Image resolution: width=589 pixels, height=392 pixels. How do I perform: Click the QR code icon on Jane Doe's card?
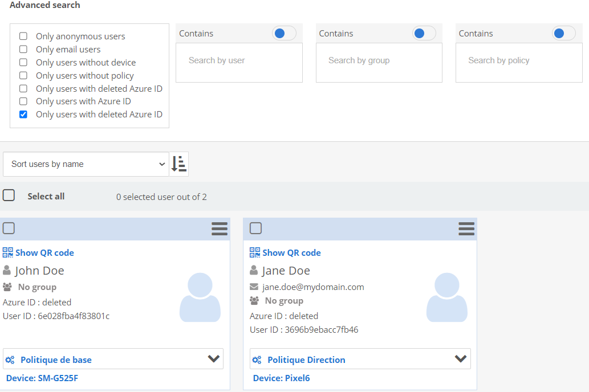(255, 252)
